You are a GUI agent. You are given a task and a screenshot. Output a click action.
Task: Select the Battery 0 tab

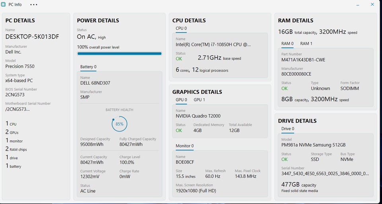point(88,67)
